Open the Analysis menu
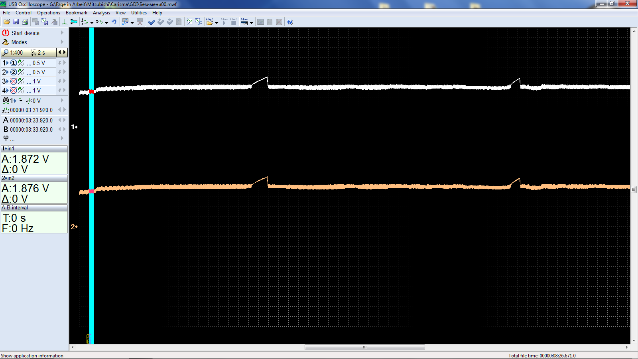 pyautogui.click(x=101, y=13)
